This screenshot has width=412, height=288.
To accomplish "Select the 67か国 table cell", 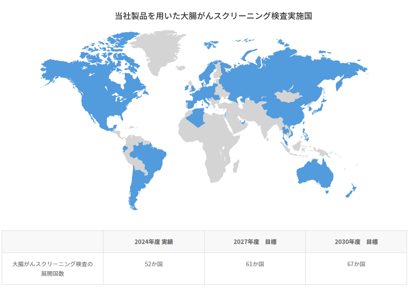I will point(356,269).
